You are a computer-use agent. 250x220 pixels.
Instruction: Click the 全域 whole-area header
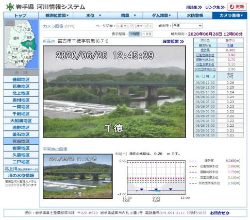(x=21, y=73)
